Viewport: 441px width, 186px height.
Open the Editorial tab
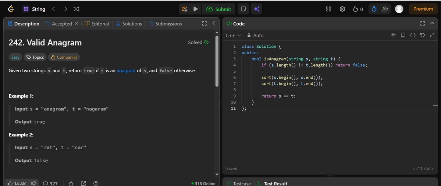pos(97,24)
